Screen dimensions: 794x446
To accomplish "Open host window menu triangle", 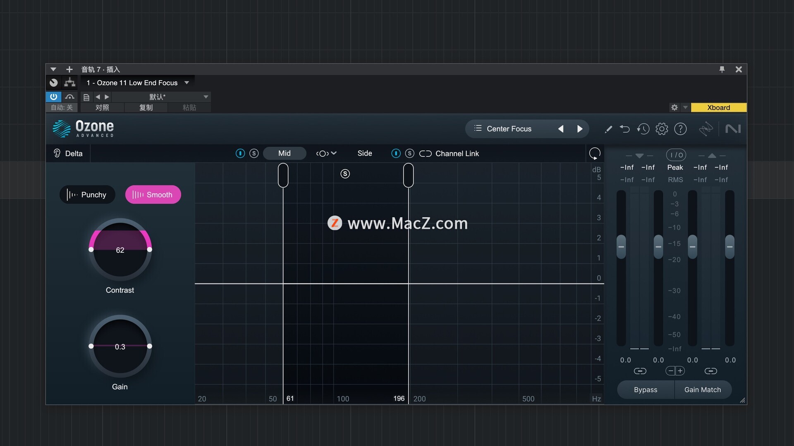I will coord(53,69).
